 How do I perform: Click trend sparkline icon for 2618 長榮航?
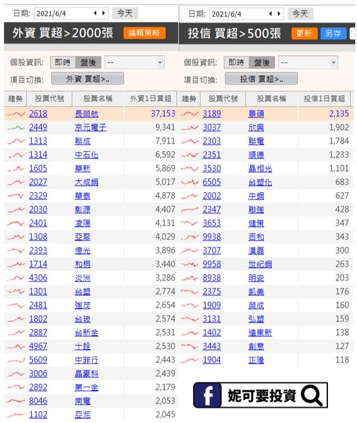[x=16, y=114]
